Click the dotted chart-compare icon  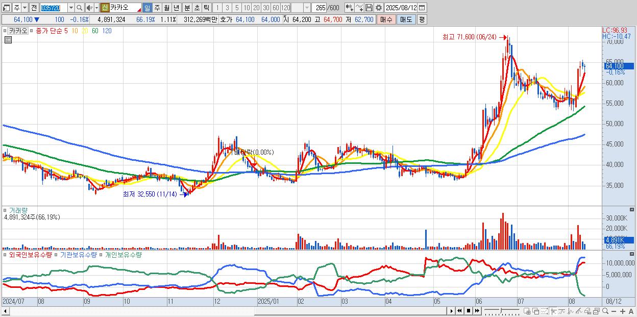[x=544, y=311]
